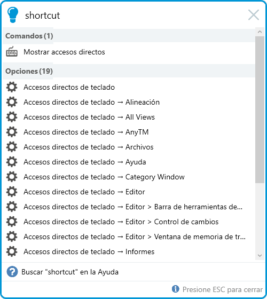Click gear icon of the Ayuda row
The width and height of the screenshot is (267, 299).
12,162
